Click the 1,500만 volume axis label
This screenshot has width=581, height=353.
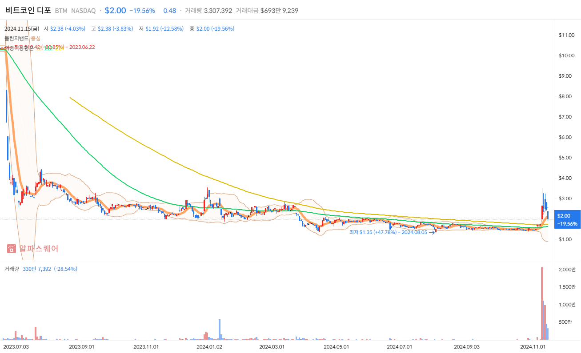click(567, 287)
